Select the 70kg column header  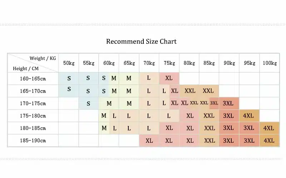149,63
